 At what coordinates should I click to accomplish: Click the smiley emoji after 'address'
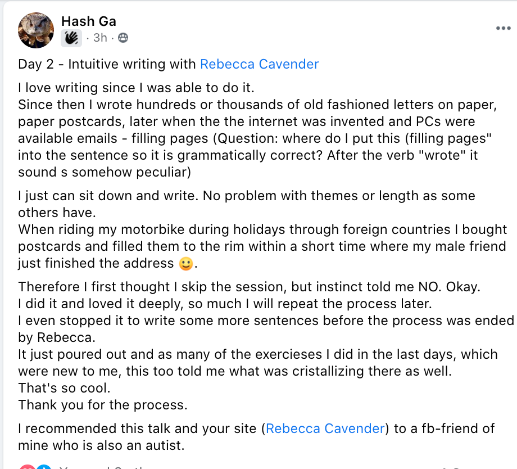pyautogui.click(x=185, y=264)
